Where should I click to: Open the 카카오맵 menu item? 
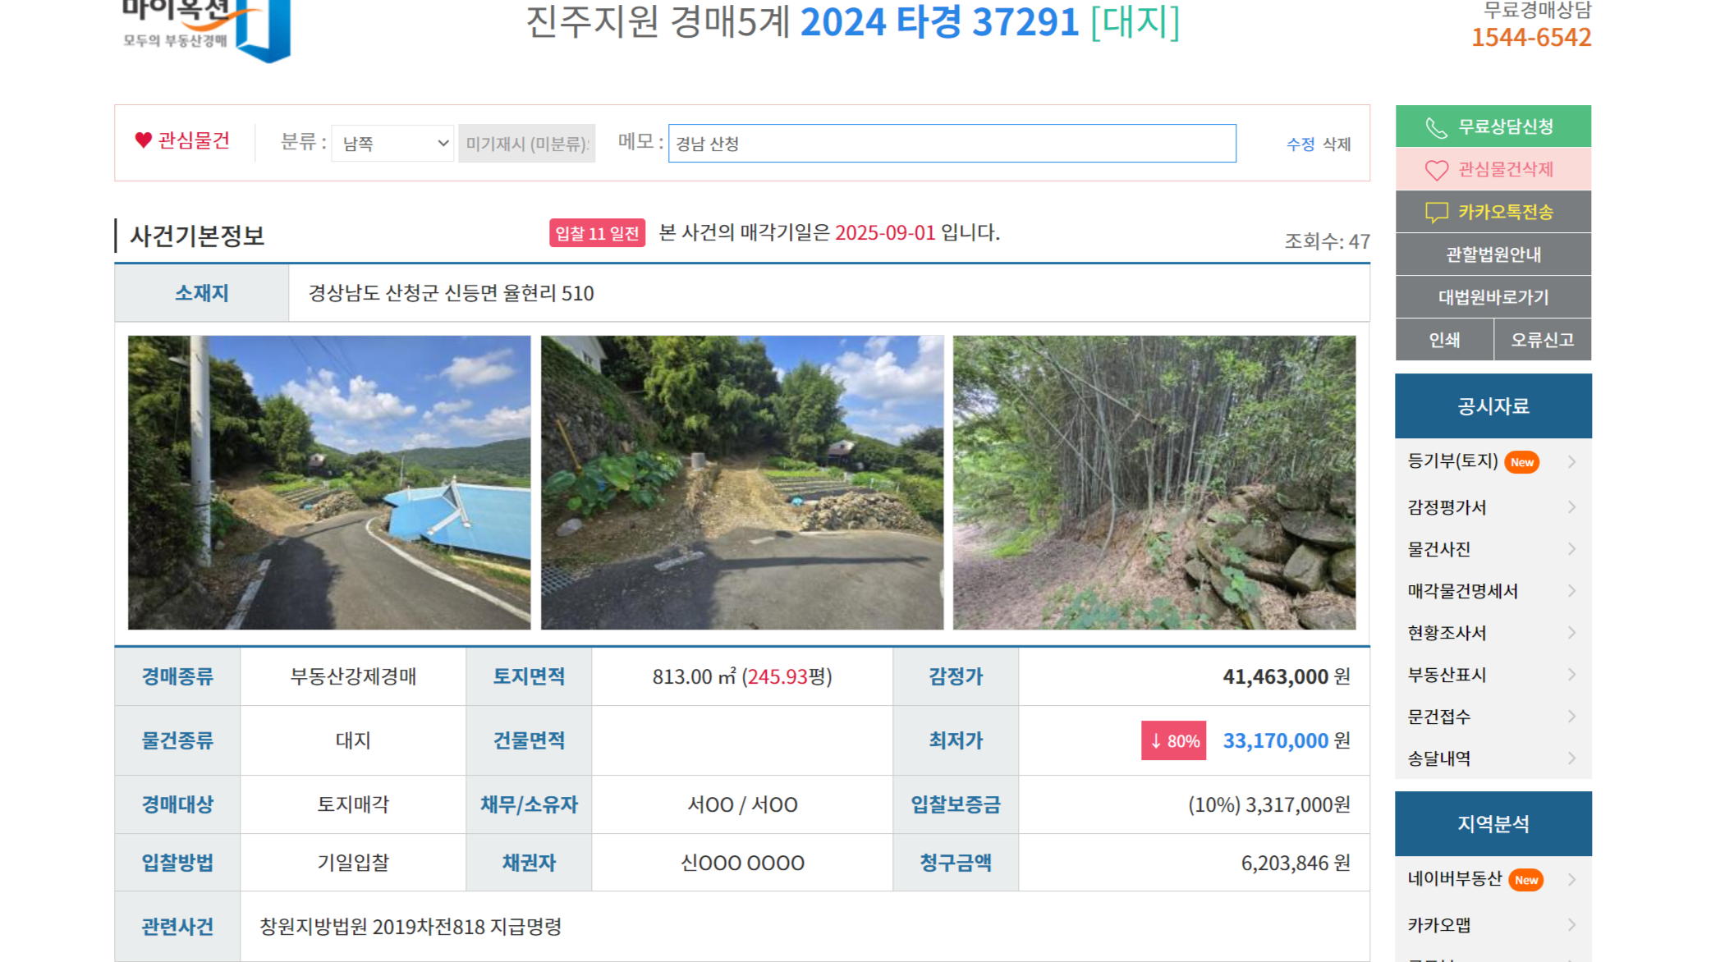point(1493,925)
